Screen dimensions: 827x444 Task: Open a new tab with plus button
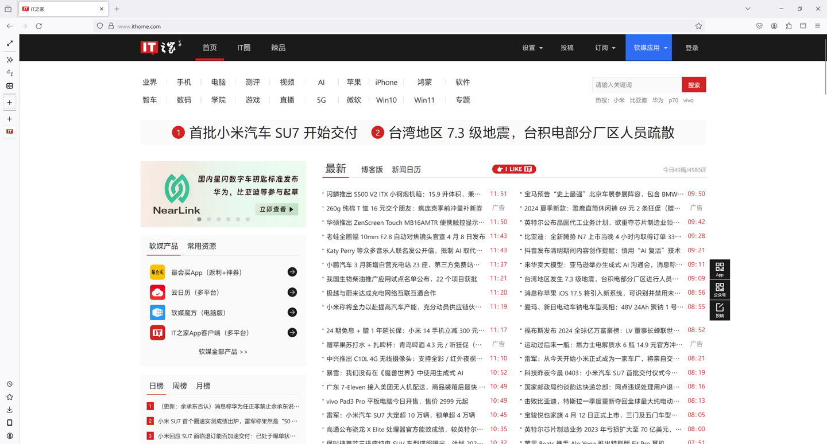pos(117,9)
